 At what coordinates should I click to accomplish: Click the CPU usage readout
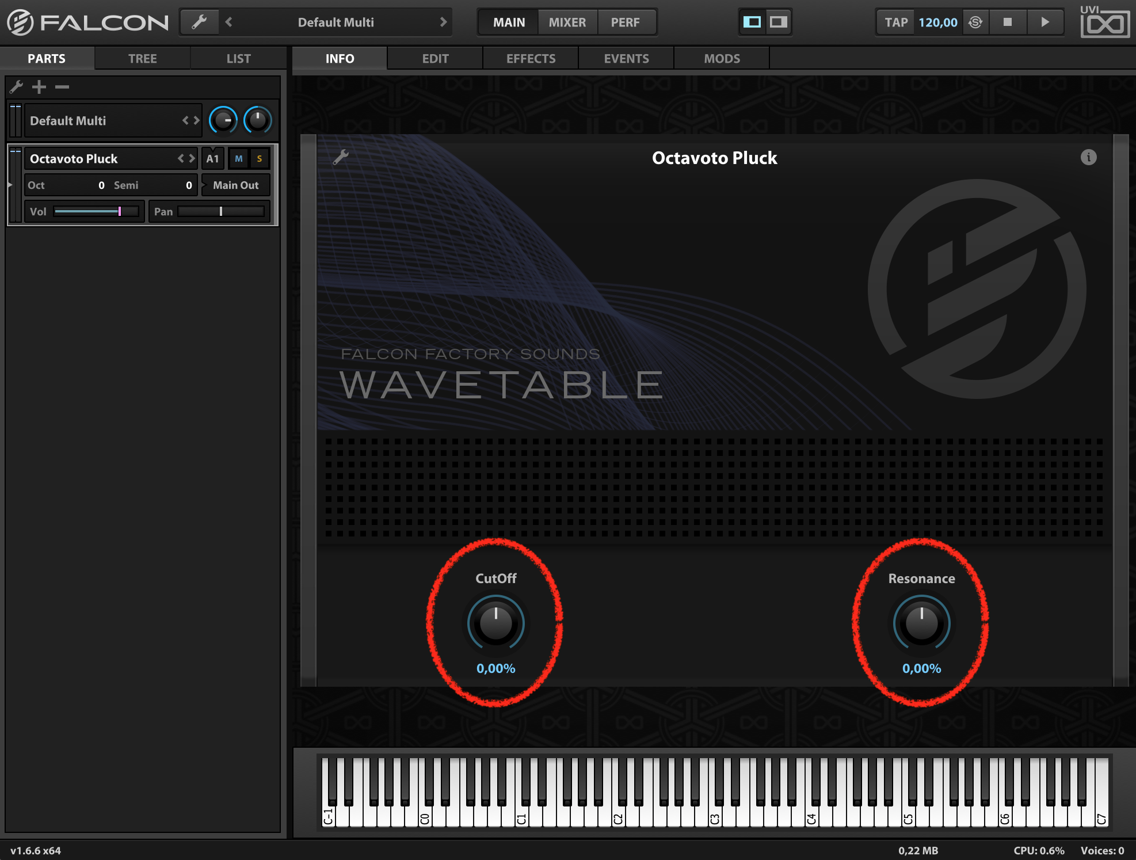pyautogui.click(x=1039, y=851)
